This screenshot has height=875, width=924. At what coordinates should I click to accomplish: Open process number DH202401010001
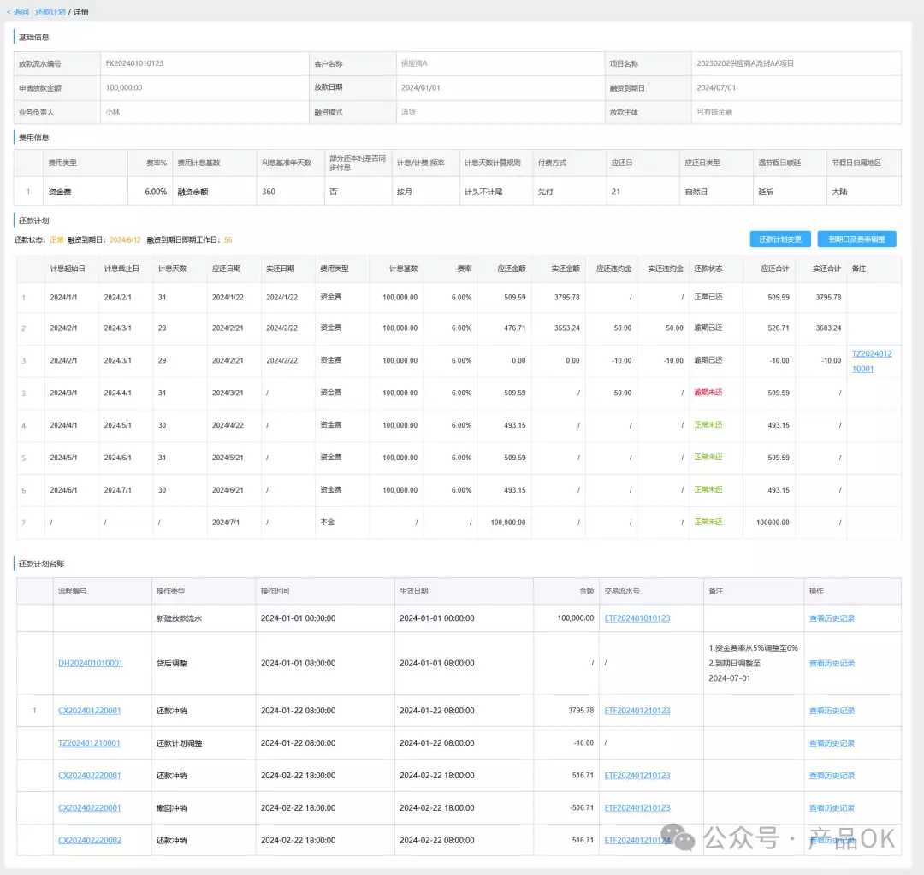(90, 663)
